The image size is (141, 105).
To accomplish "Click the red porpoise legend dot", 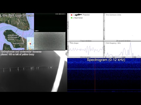I will 71,15.
